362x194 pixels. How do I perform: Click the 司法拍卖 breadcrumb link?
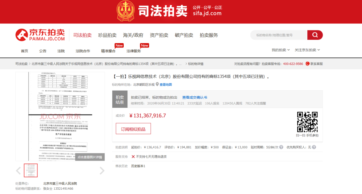pyautogui.click(x=21, y=64)
